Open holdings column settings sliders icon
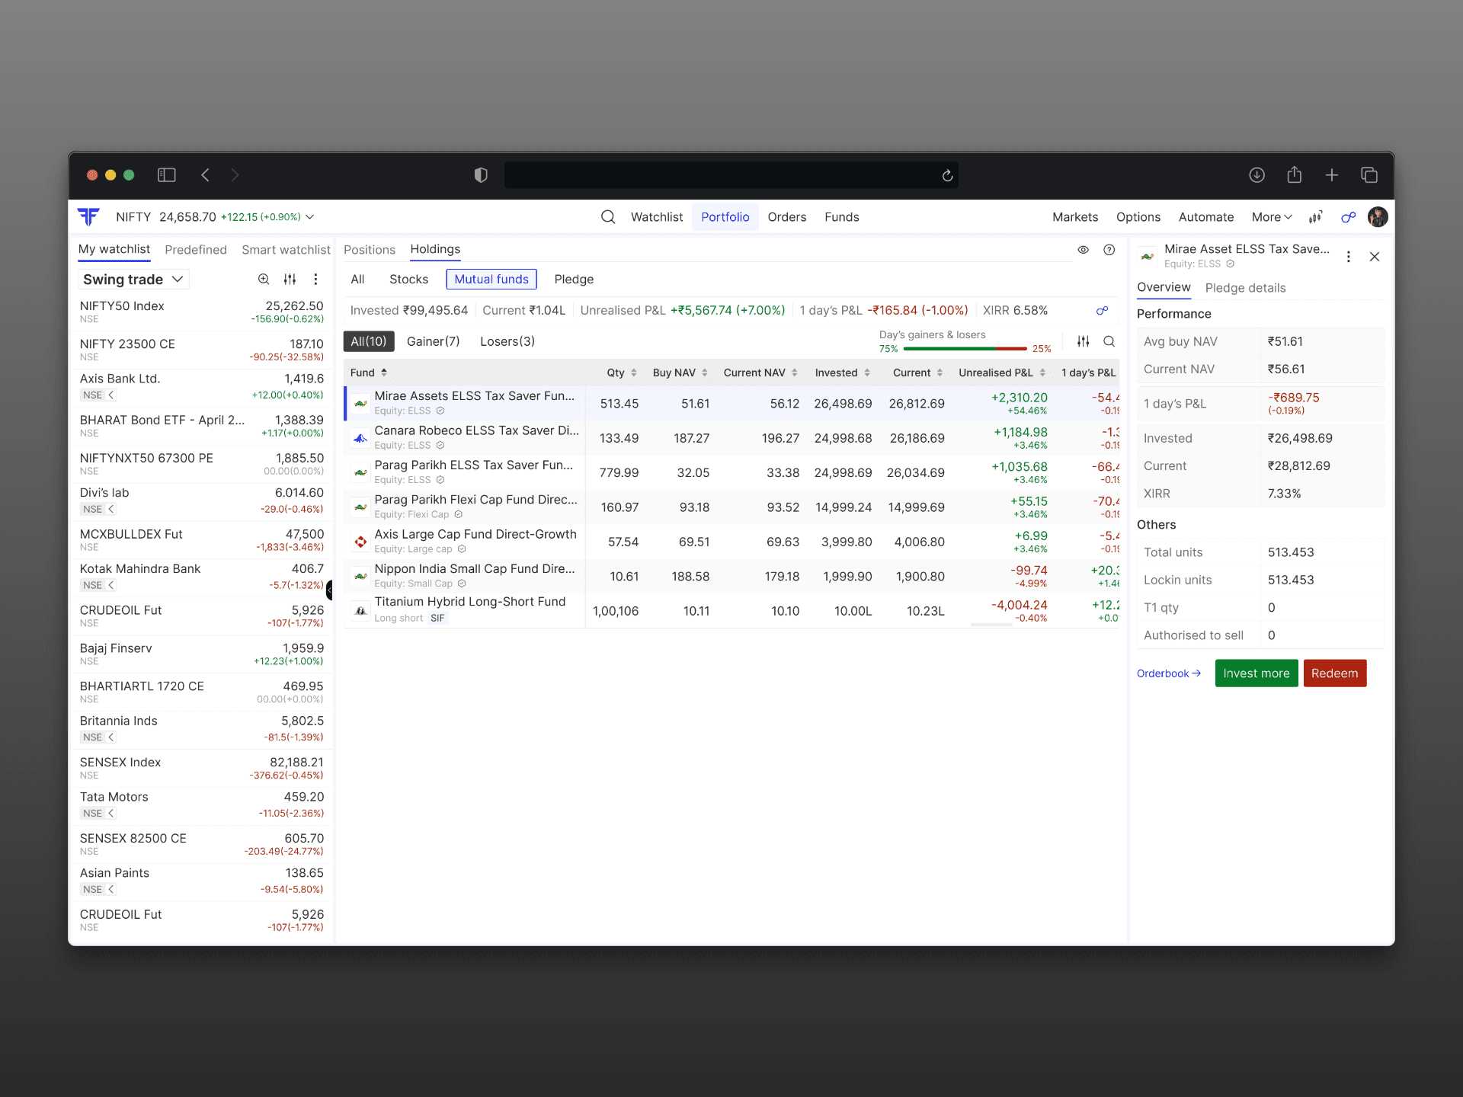 click(1083, 342)
